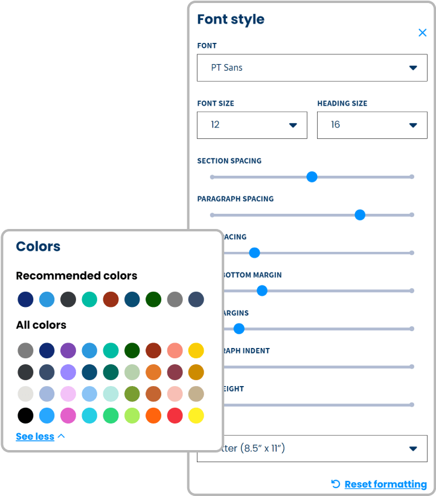This screenshot has height=496, width=436.
Task: Select the brown-red swatch in Recommended colors
Action: coord(111,299)
